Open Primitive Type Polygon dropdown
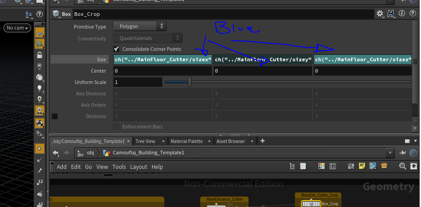The width and height of the screenshot is (421, 207). (140, 26)
